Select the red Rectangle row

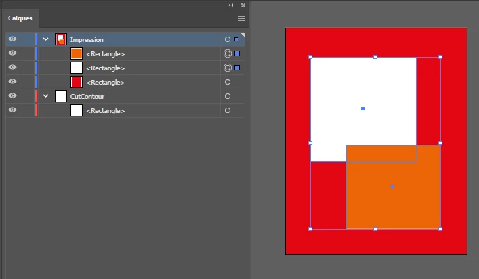click(125, 82)
